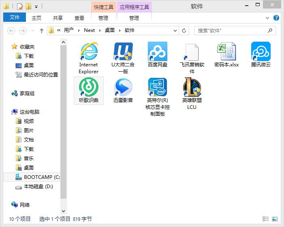
Task: Open Explorer help question mark
Action: (276, 18)
